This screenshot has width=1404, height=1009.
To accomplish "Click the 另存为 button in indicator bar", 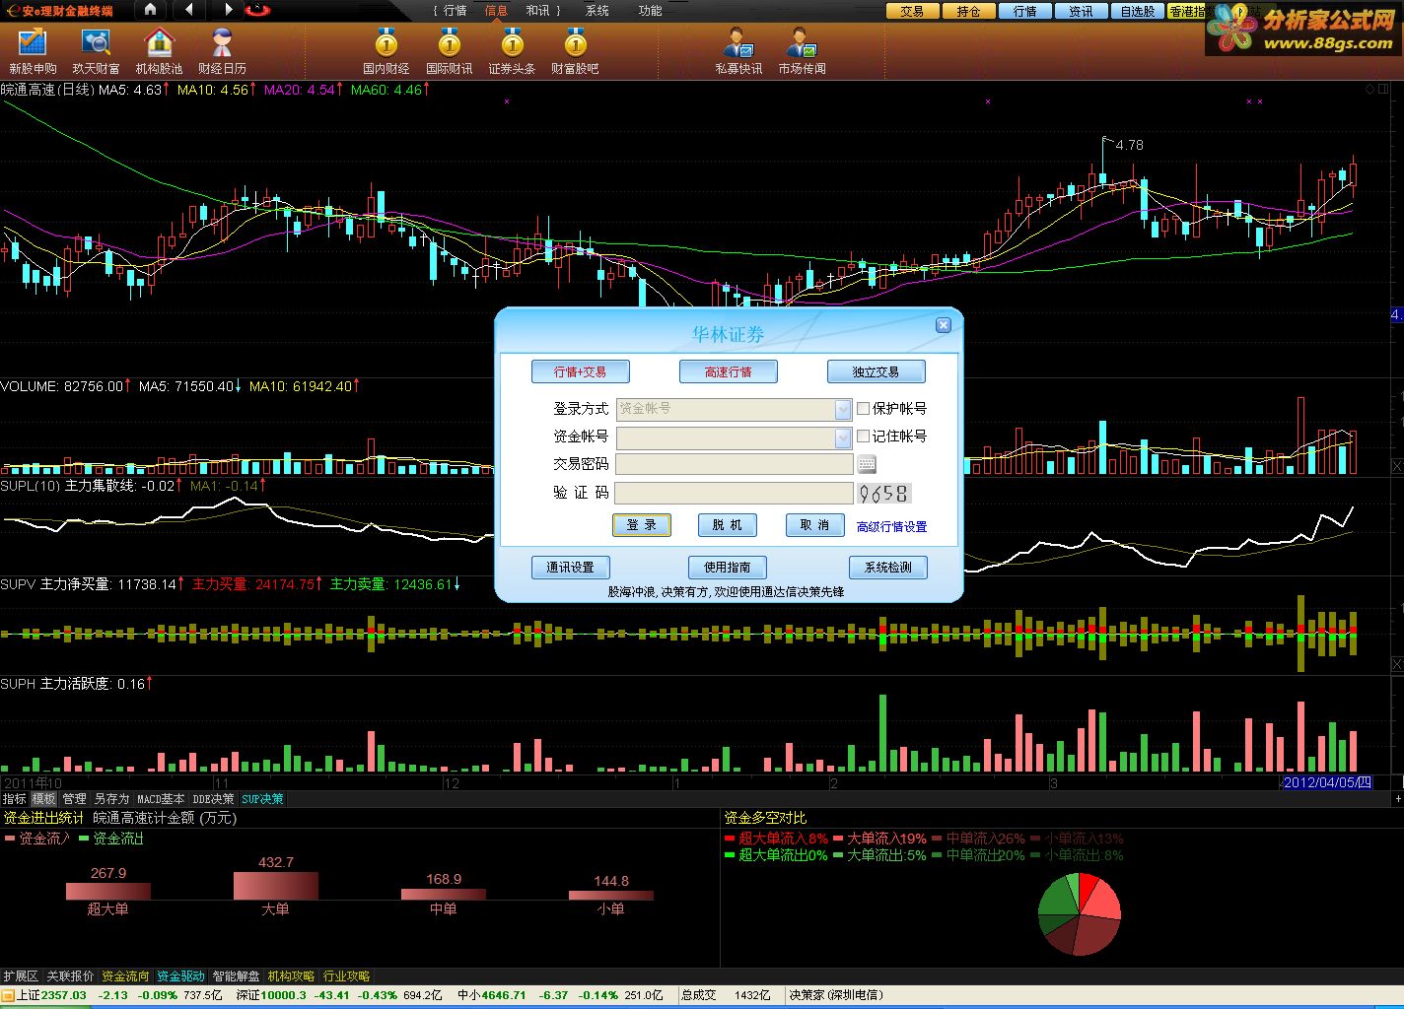I will 111,799.
